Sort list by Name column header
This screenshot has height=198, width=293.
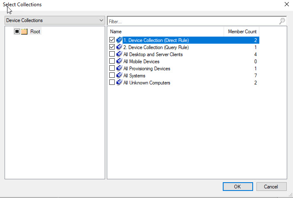click(165, 32)
